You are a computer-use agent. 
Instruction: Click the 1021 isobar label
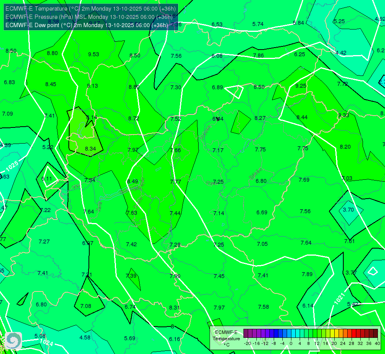coord(339,299)
